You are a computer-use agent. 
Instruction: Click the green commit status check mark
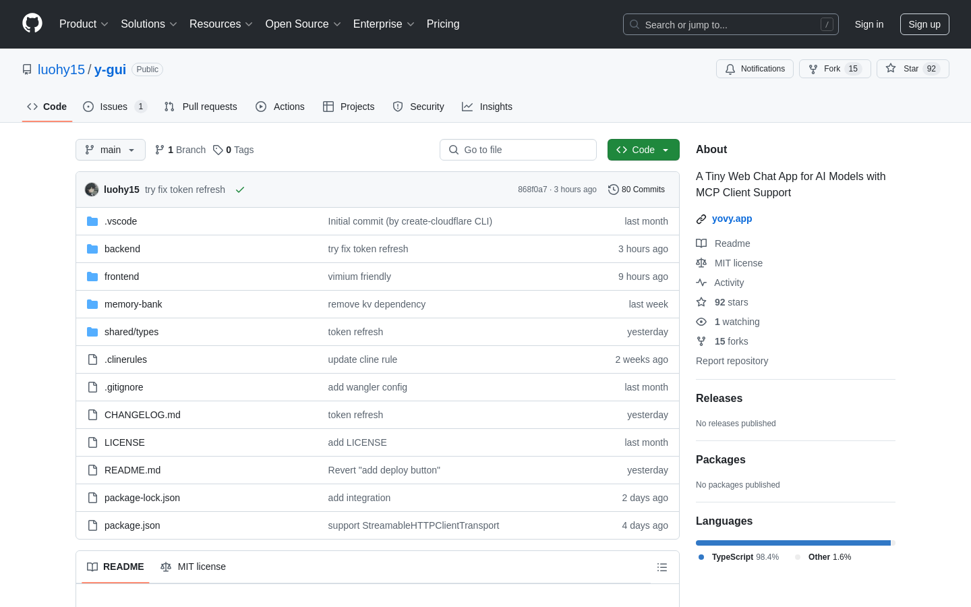(x=239, y=190)
